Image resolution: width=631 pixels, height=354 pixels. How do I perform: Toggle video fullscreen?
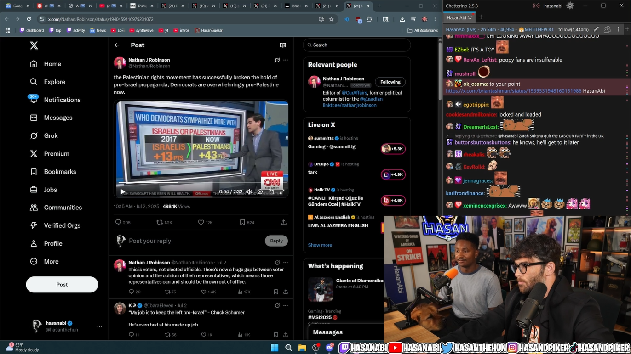[x=281, y=192]
